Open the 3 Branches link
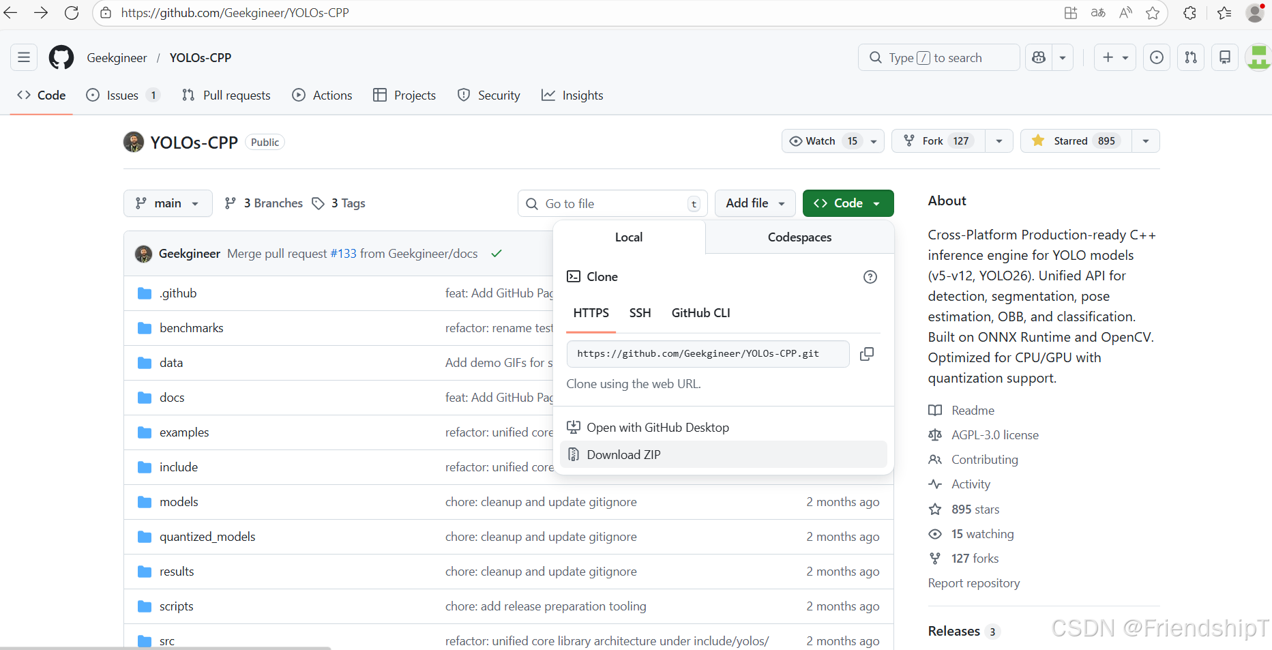The width and height of the screenshot is (1272, 650). (263, 203)
